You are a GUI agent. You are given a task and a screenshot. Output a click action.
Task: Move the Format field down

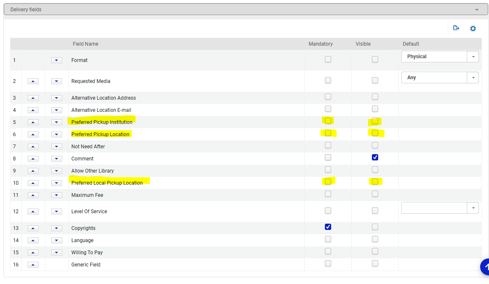click(x=56, y=60)
